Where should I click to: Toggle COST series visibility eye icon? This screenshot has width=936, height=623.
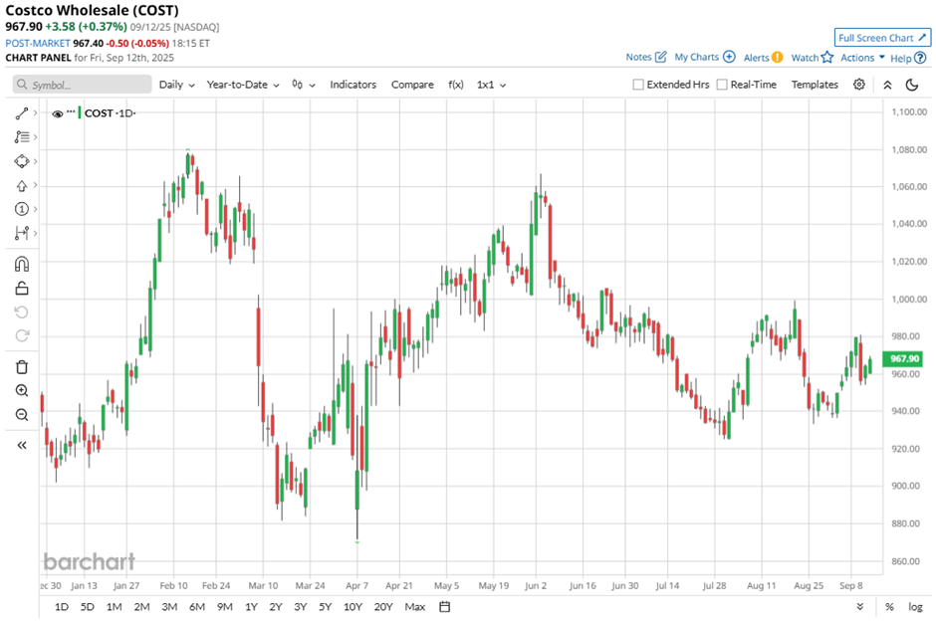point(58,114)
